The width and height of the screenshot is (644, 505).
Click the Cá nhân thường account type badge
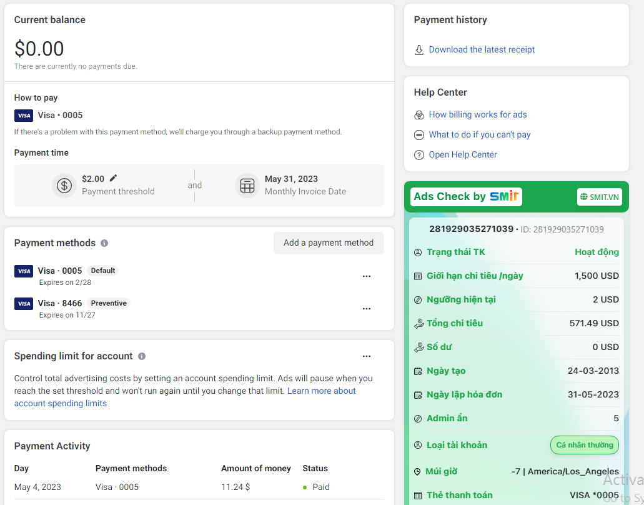pyautogui.click(x=584, y=445)
